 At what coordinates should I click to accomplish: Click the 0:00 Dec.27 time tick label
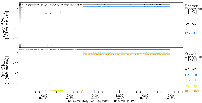94,97
